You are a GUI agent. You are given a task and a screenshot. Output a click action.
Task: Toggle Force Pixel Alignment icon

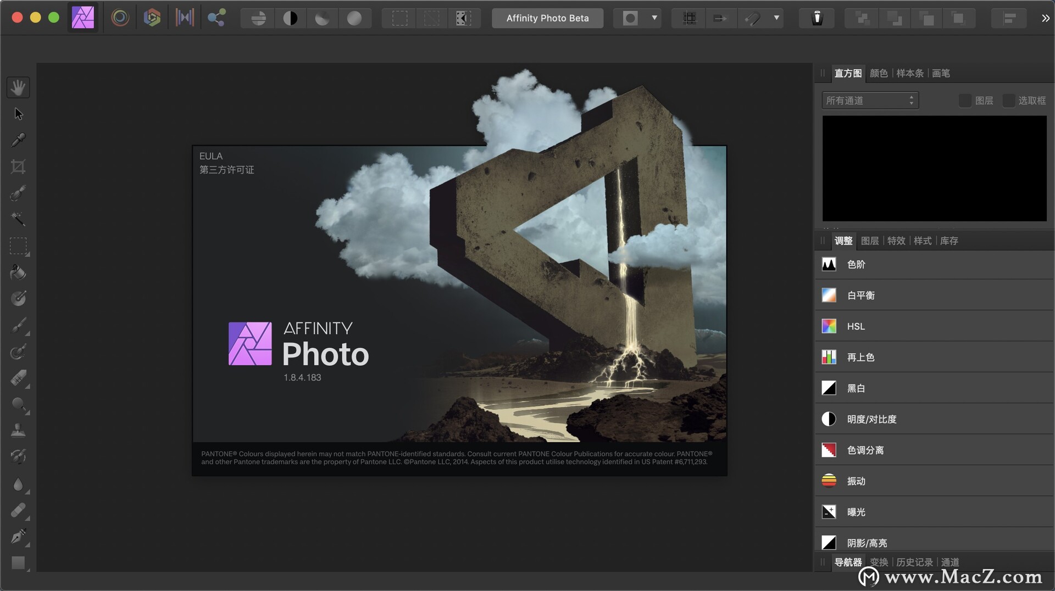coord(720,18)
